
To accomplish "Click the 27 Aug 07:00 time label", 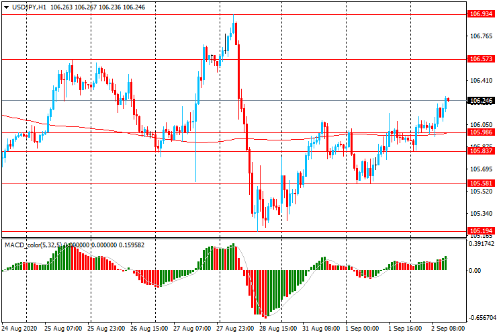I will [x=192, y=329].
